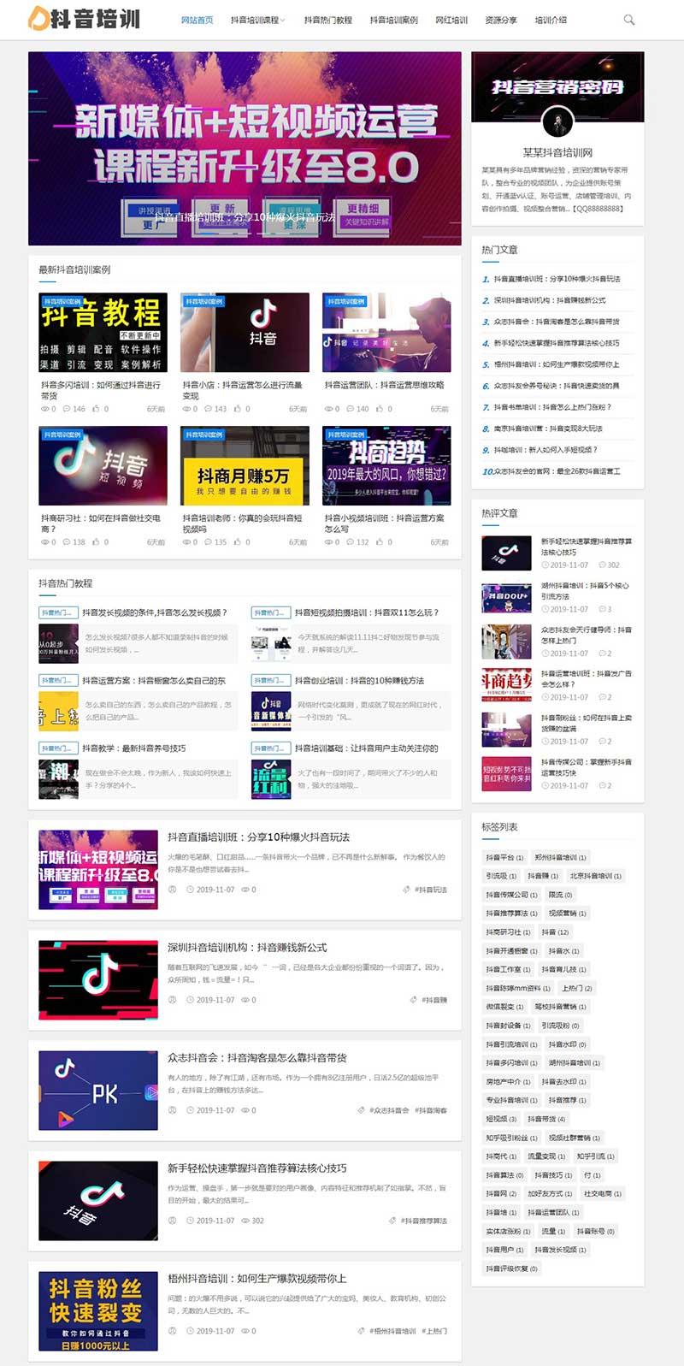
Task: Select the 抖音平台 (1) tag
Action: tap(504, 857)
